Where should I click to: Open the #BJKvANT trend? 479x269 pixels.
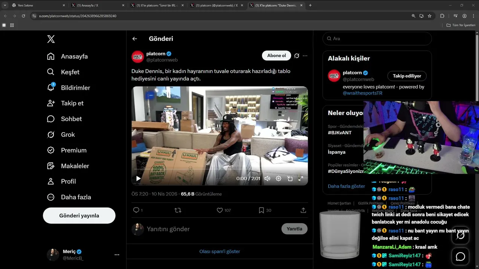340,133
